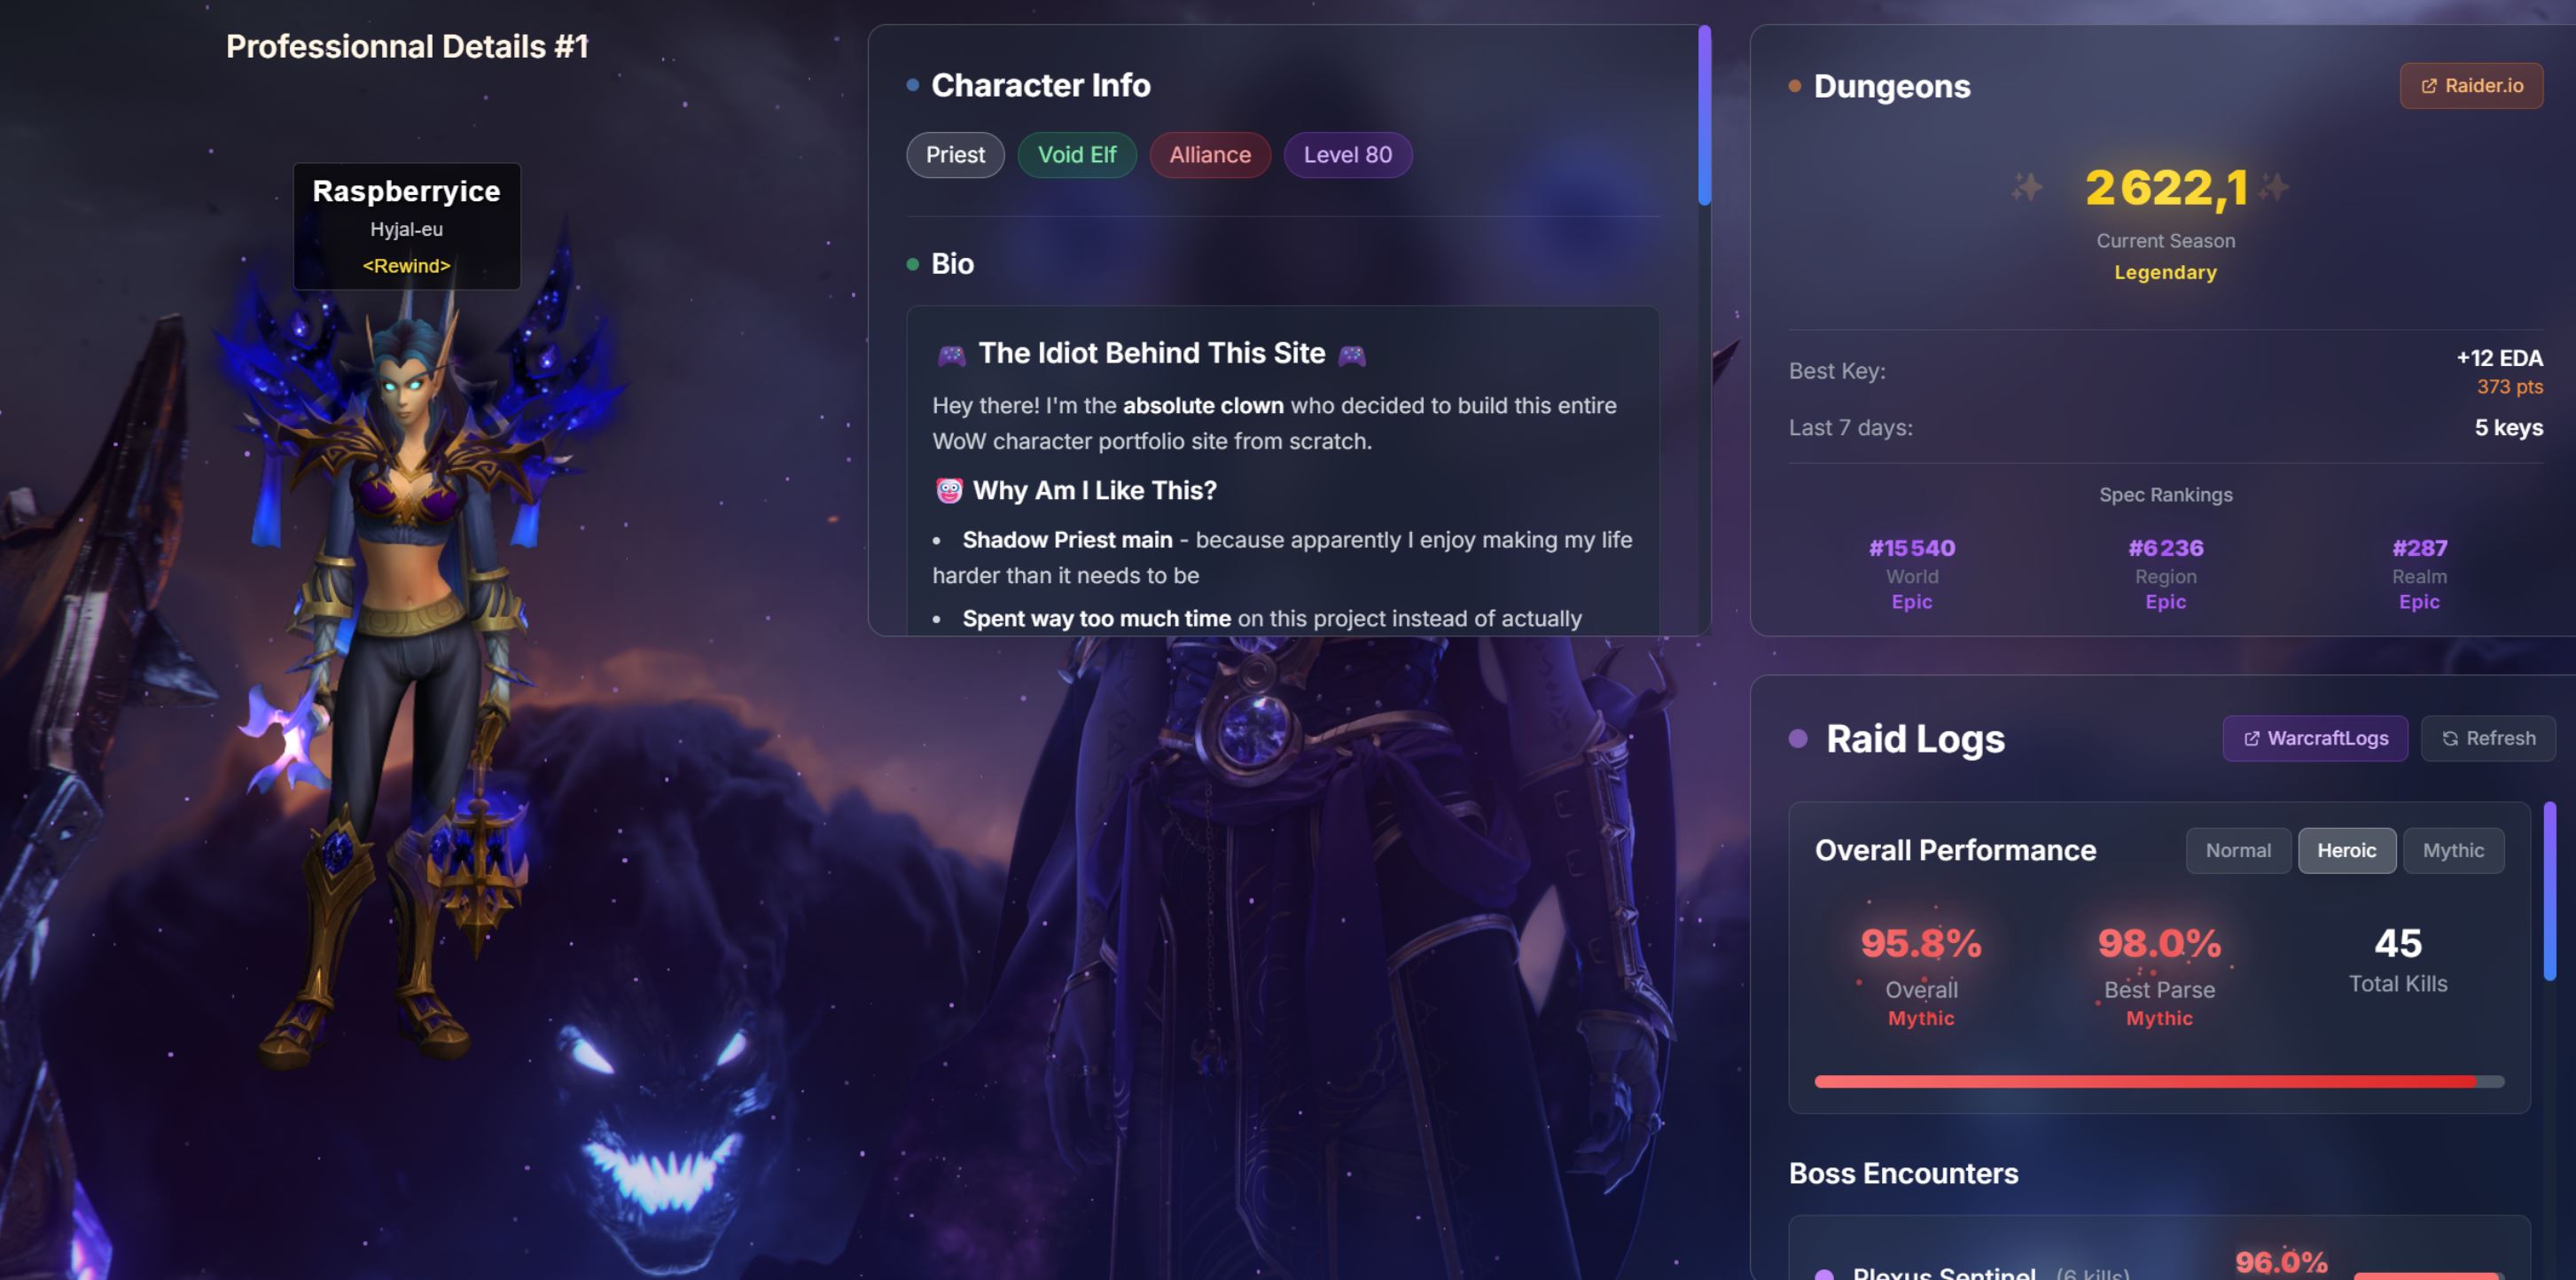2576x1280 pixels.
Task: Select Normal difficulty in Overall Performance
Action: click(2238, 850)
